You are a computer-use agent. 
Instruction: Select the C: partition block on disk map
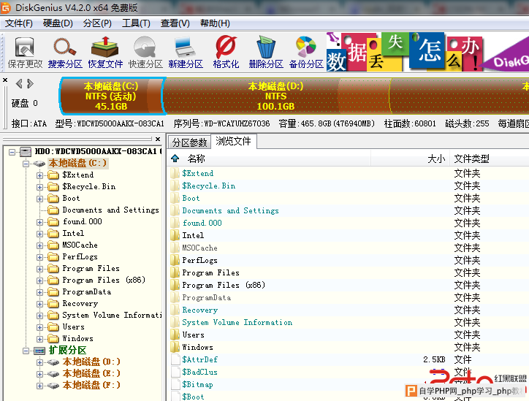[112, 96]
